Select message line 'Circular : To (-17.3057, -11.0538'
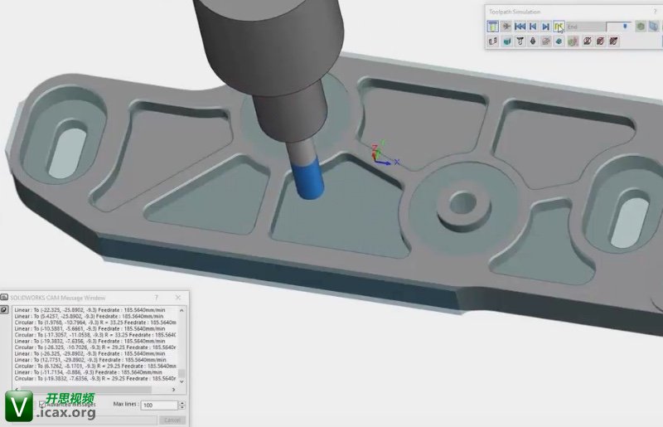Viewport: 663px width, 427px height. pyautogui.click(x=95, y=335)
